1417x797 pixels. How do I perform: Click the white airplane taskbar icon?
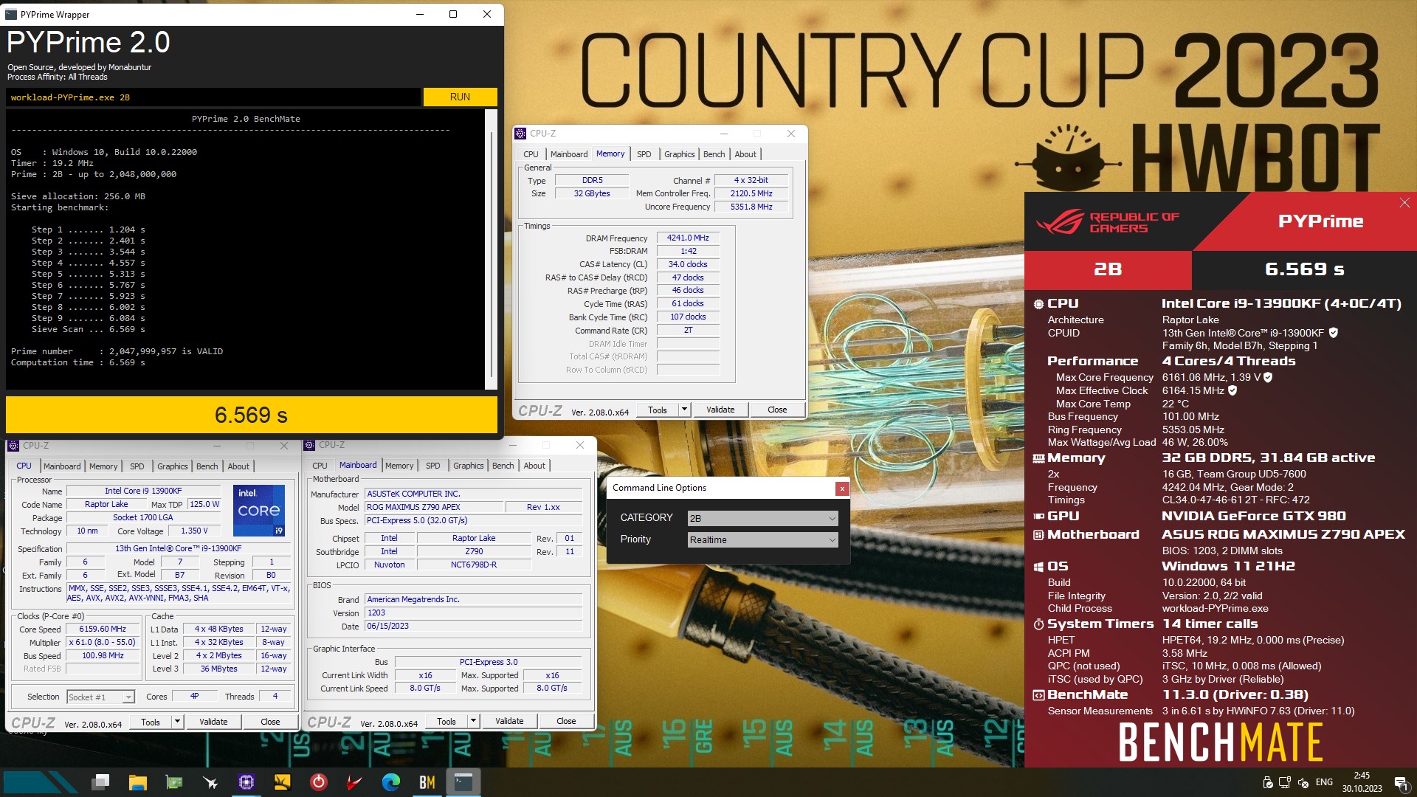click(210, 782)
